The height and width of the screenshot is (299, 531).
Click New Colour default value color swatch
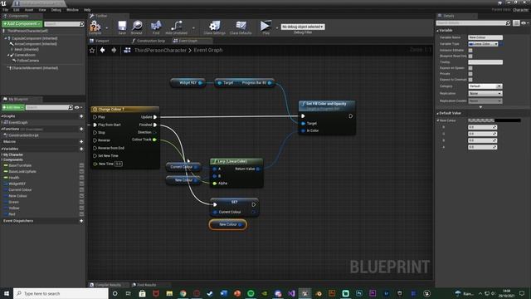click(x=494, y=120)
